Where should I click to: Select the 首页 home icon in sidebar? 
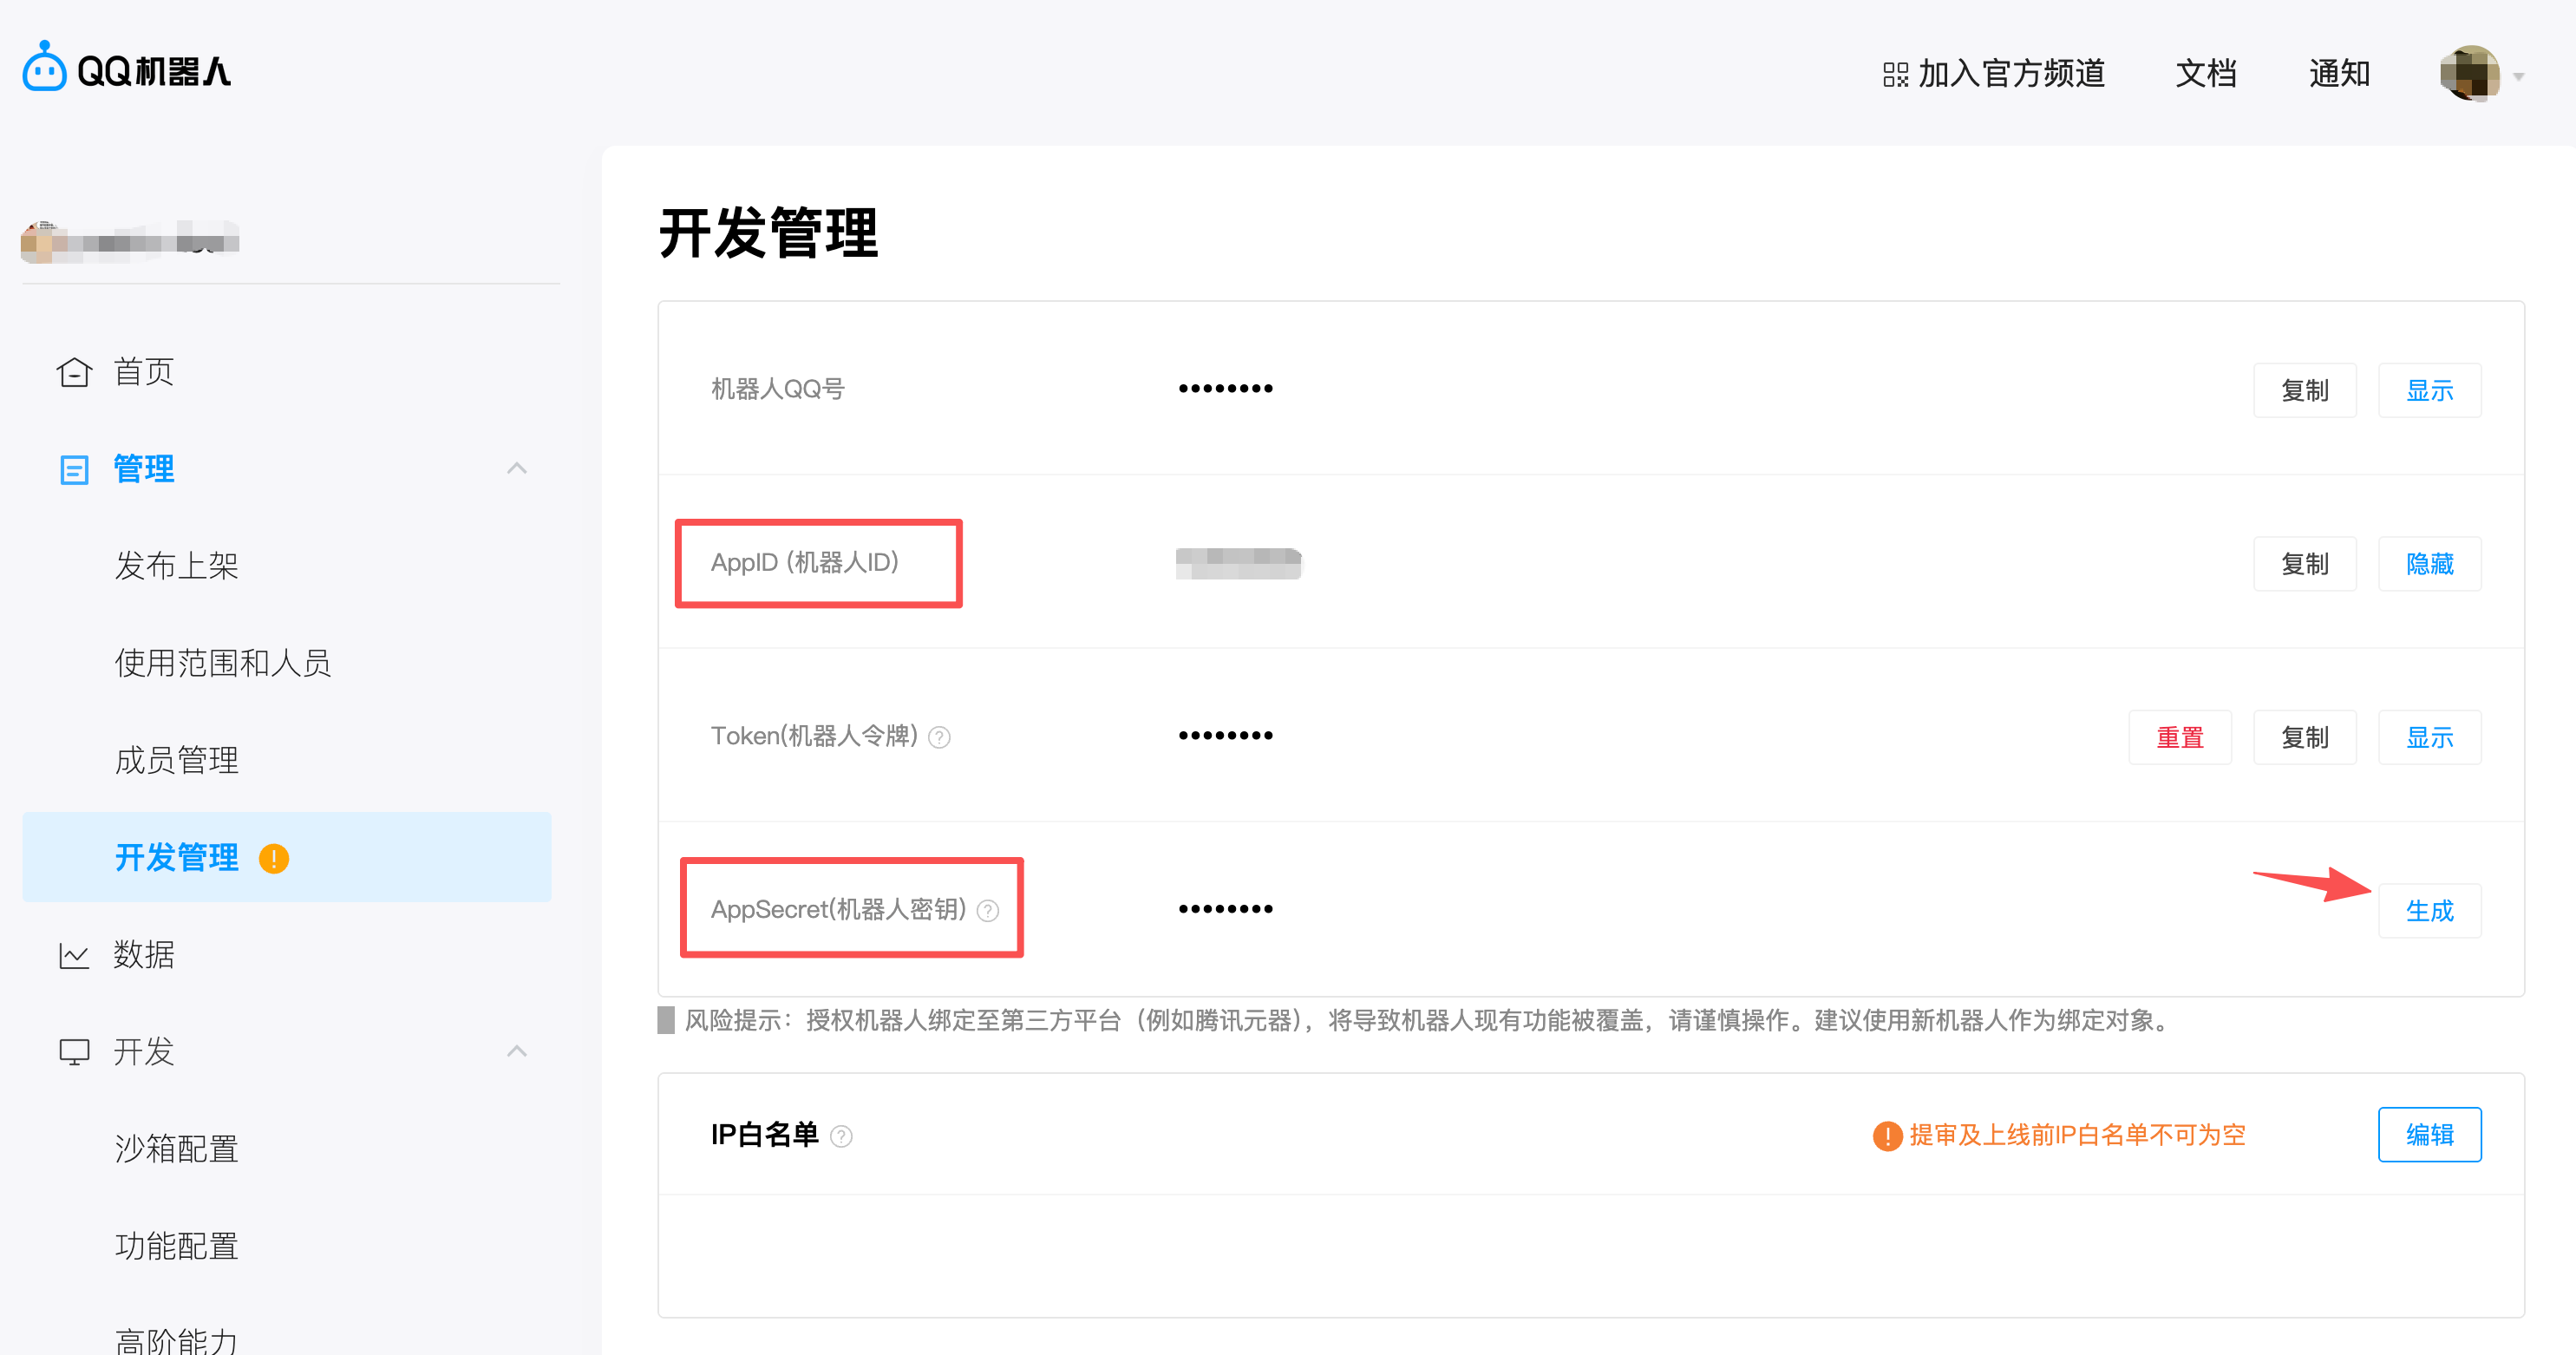[74, 371]
